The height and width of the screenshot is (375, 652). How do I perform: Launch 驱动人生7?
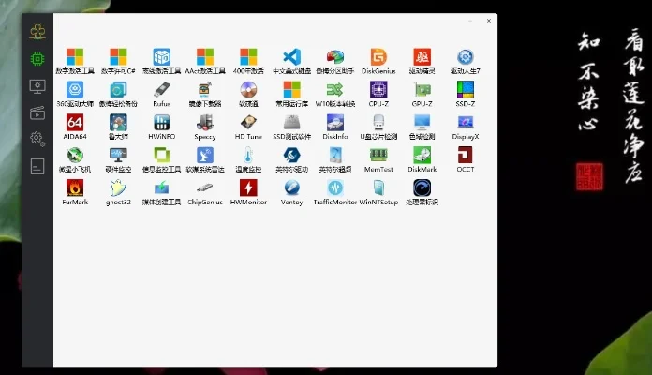465,62
